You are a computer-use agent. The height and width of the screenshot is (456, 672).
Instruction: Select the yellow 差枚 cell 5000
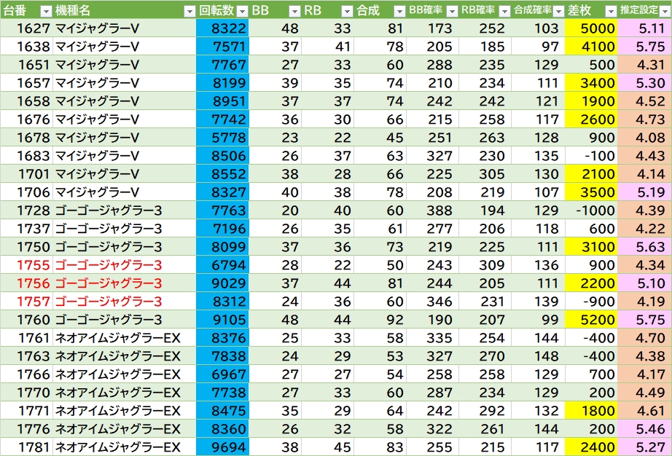point(591,28)
